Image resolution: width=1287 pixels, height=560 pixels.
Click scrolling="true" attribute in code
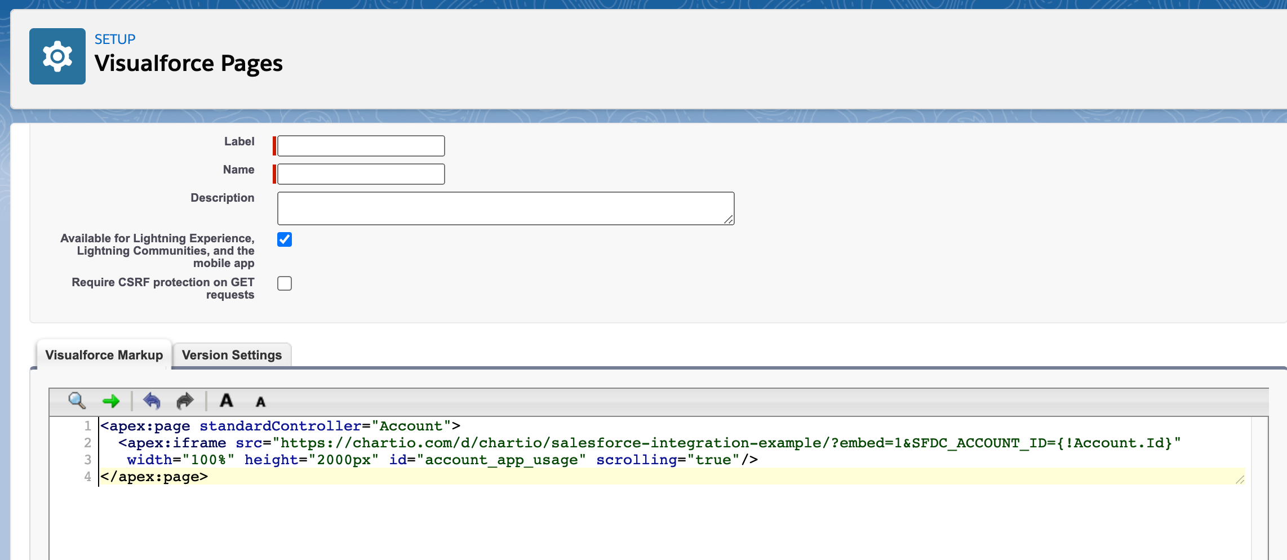(668, 460)
